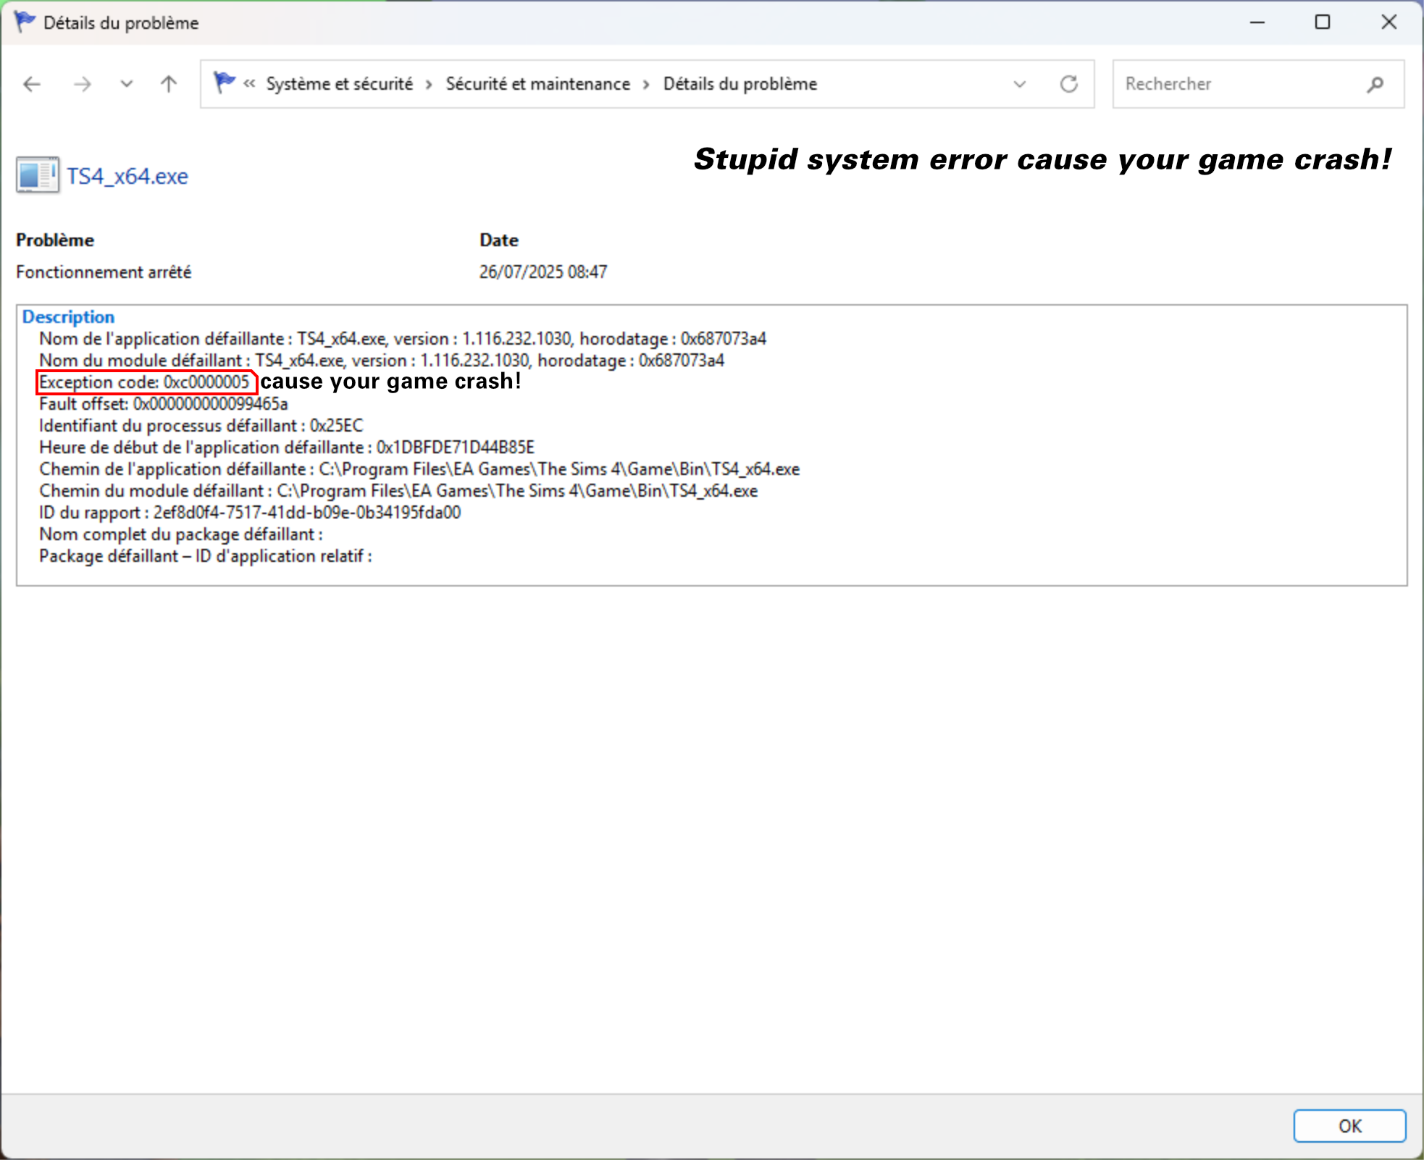Minimize the Détails du problème window
The width and height of the screenshot is (1424, 1160).
pos(1257,22)
